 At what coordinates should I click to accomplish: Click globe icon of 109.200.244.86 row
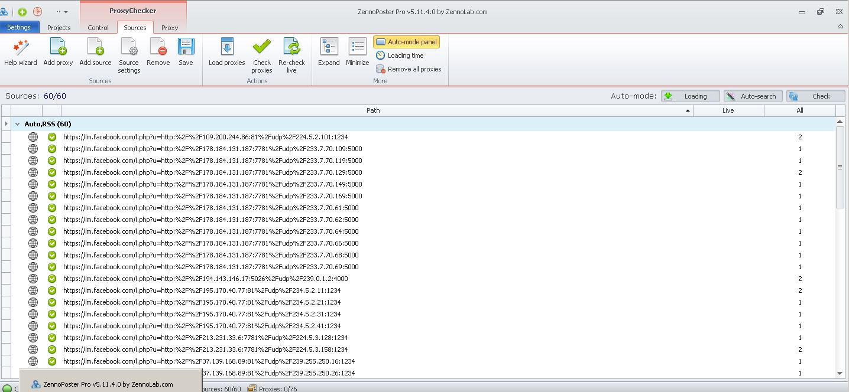click(33, 137)
